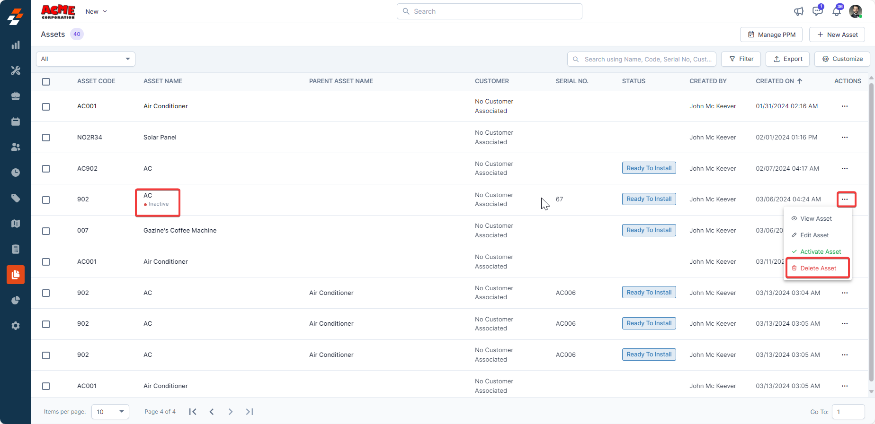Open the chat messages icon
The width and height of the screenshot is (875, 424).
pyautogui.click(x=817, y=11)
